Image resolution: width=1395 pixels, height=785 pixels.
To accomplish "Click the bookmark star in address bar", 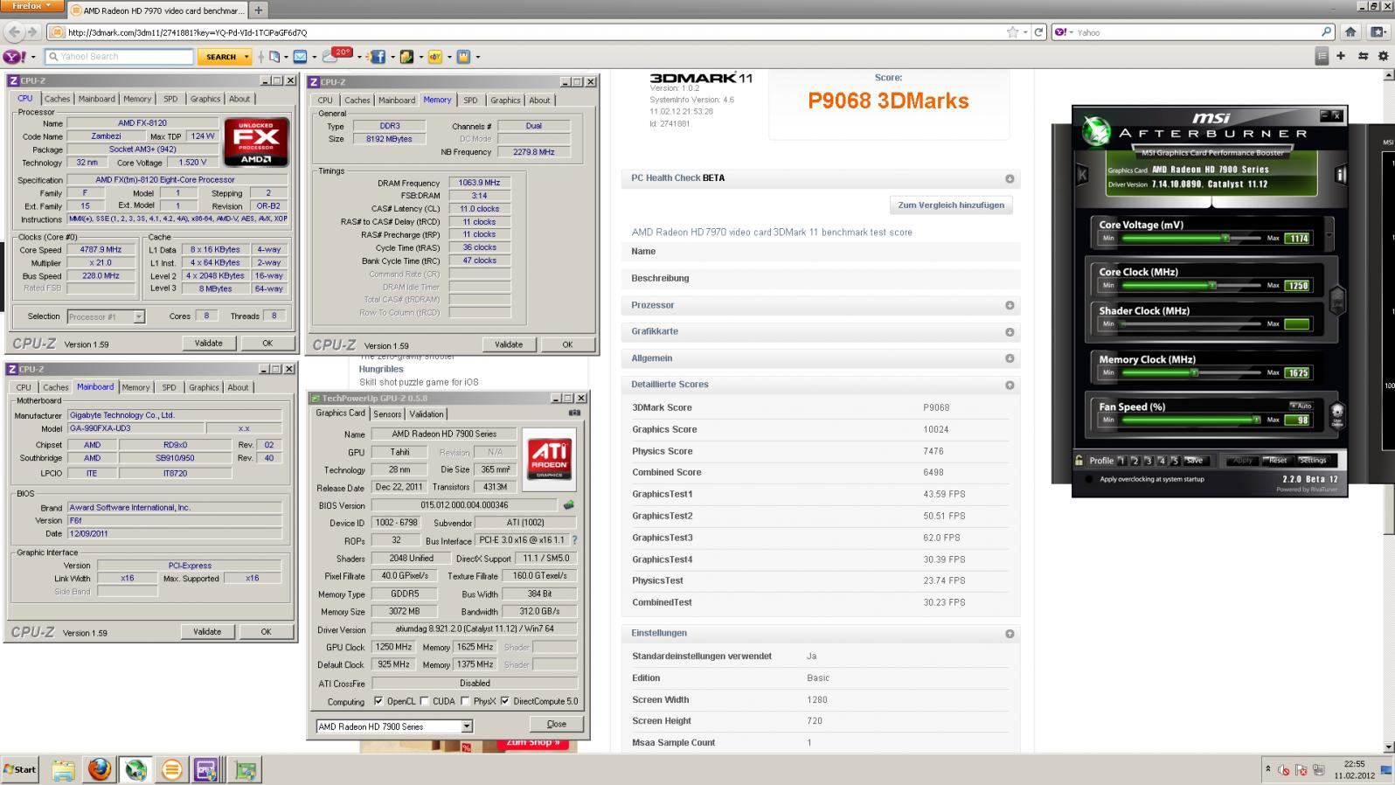I will pyautogui.click(x=1012, y=31).
